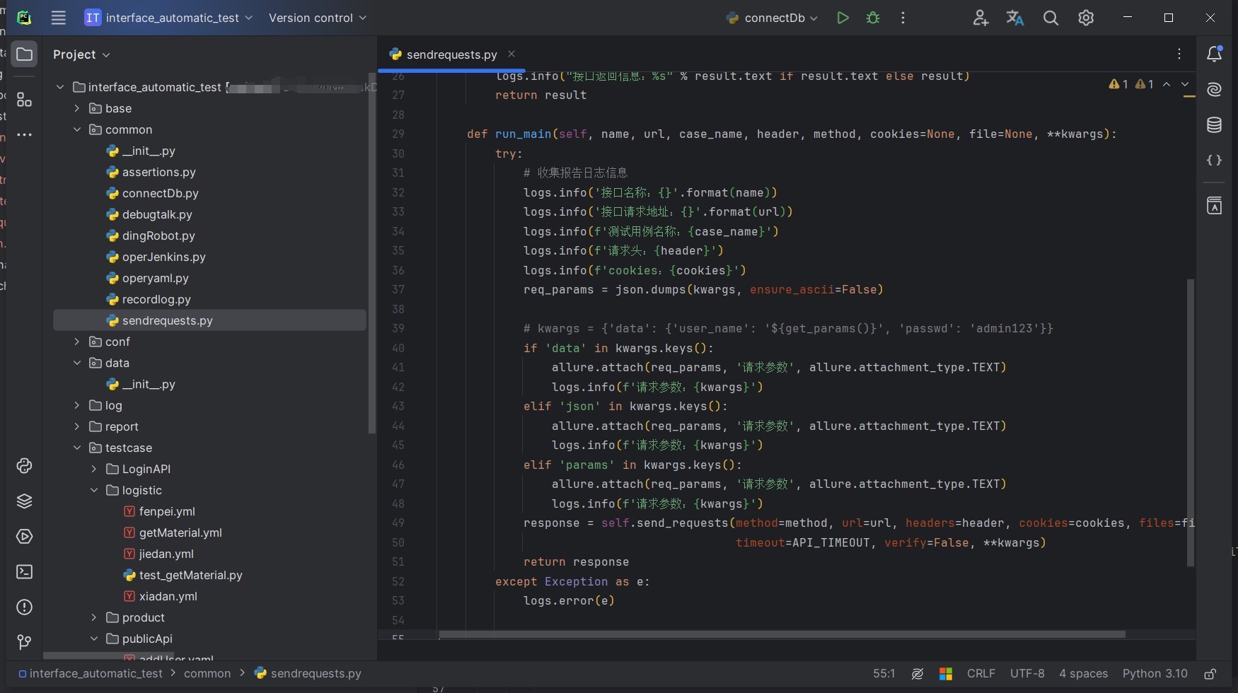This screenshot has height=693, width=1238.
Task: Toggle the Project tool window folder icon
Action: pyautogui.click(x=24, y=54)
